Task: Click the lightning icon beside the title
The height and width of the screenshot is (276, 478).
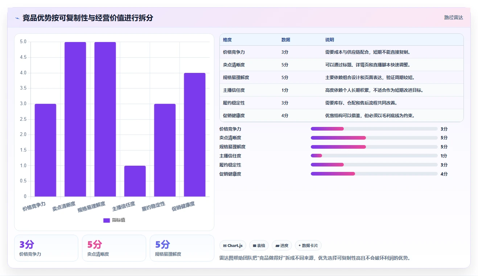Action: point(17,18)
